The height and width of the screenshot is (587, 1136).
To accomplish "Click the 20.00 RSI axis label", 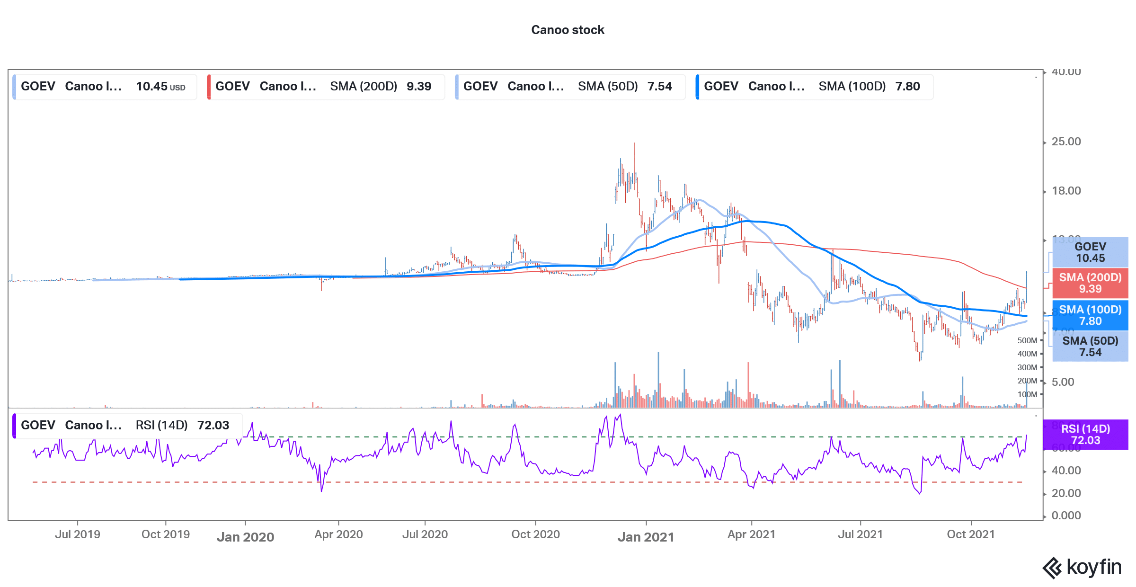I will coord(1066,493).
